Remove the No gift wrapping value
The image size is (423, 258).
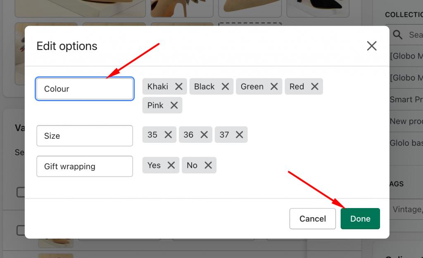(x=209, y=165)
